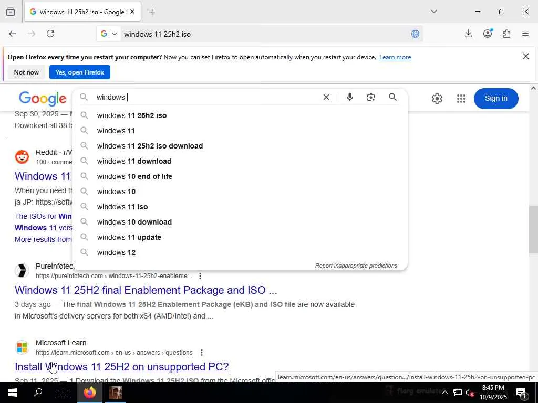Click the page vertical scrollbar thumb
The width and height of the screenshot is (538, 403).
coord(533,230)
